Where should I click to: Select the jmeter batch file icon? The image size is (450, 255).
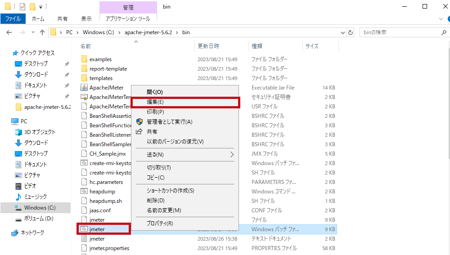(x=84, y=229)
